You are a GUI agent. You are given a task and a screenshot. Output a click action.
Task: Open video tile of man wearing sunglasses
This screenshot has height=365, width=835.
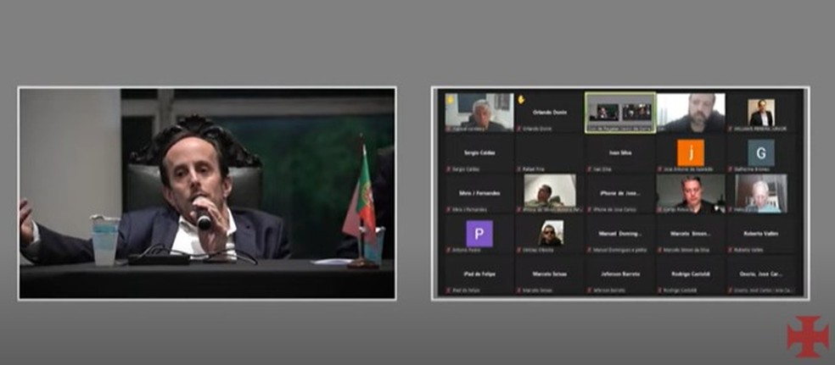tap(549, 234)
